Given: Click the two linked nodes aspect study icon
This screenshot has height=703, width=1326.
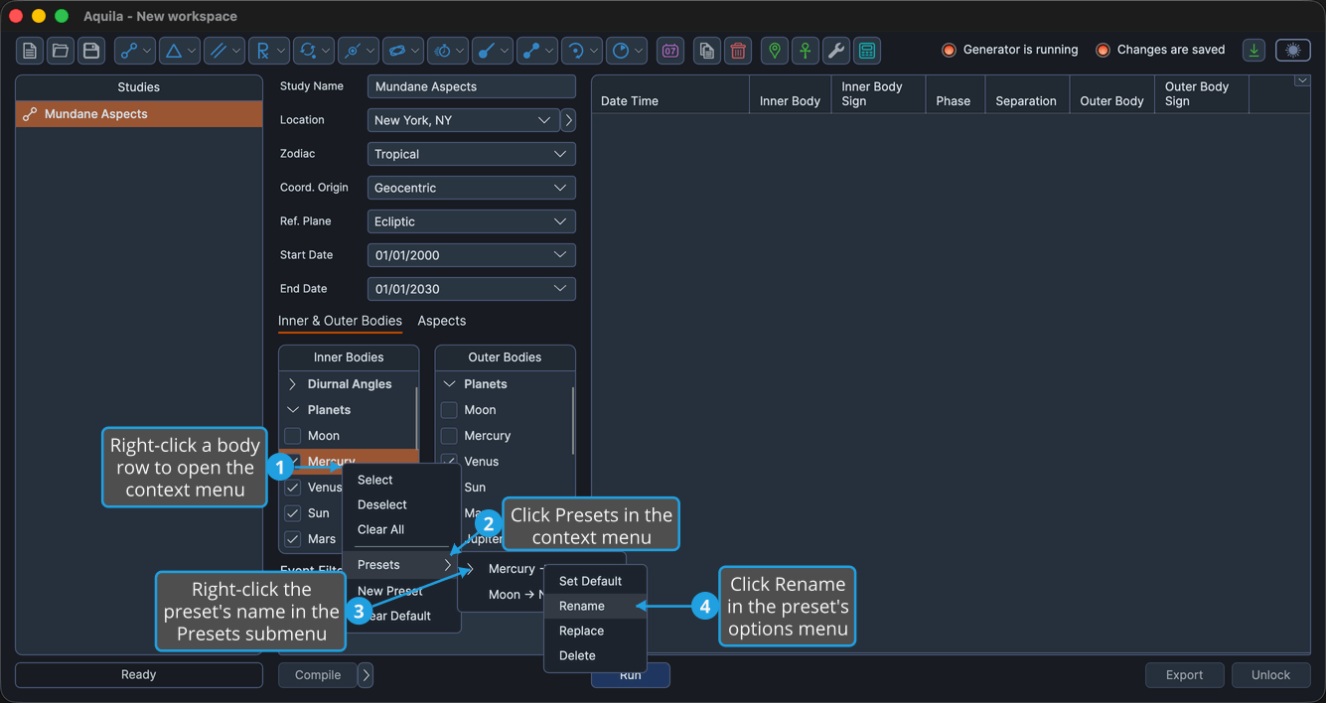Looking at the screenshot, I should [x=135, y=51].
